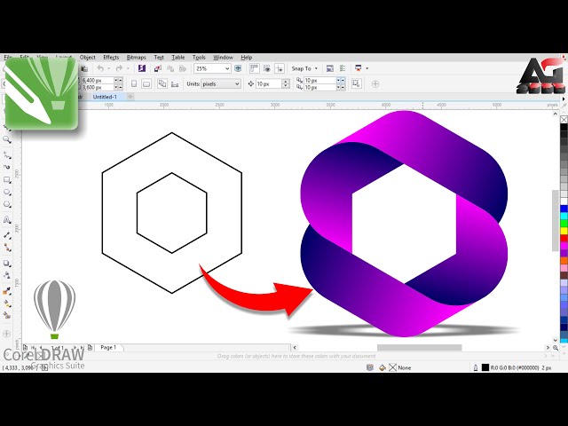Select the Ellipse tool
This screenshot has width=568, height=426.
6,192
